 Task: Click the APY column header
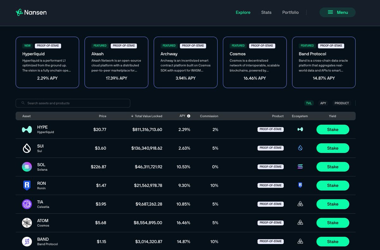182,116
